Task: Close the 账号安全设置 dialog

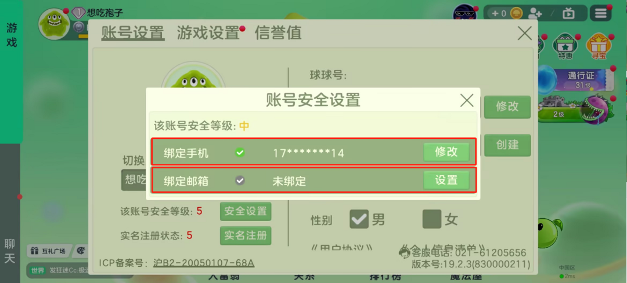Action: (467, 101)
